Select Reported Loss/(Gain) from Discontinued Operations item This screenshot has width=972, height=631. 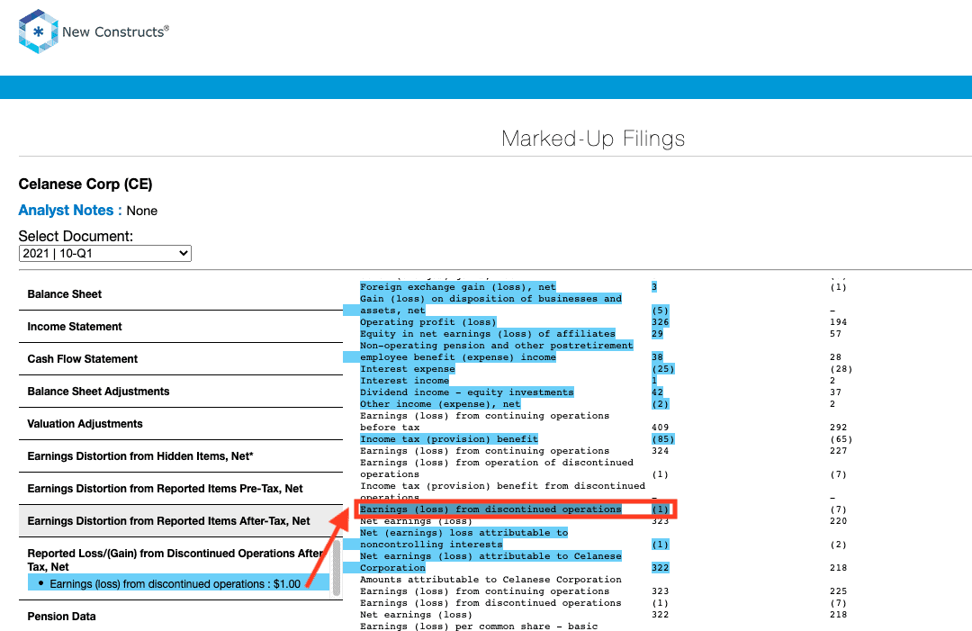175,560
